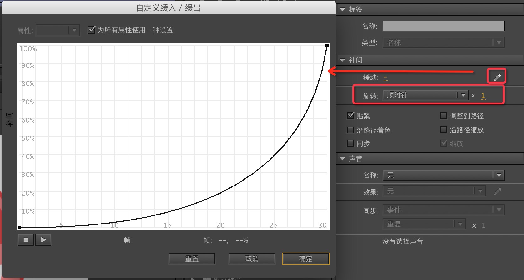Click the curve's top-right end control point
This screenshot has width=524, height=280.
point(327,46)
